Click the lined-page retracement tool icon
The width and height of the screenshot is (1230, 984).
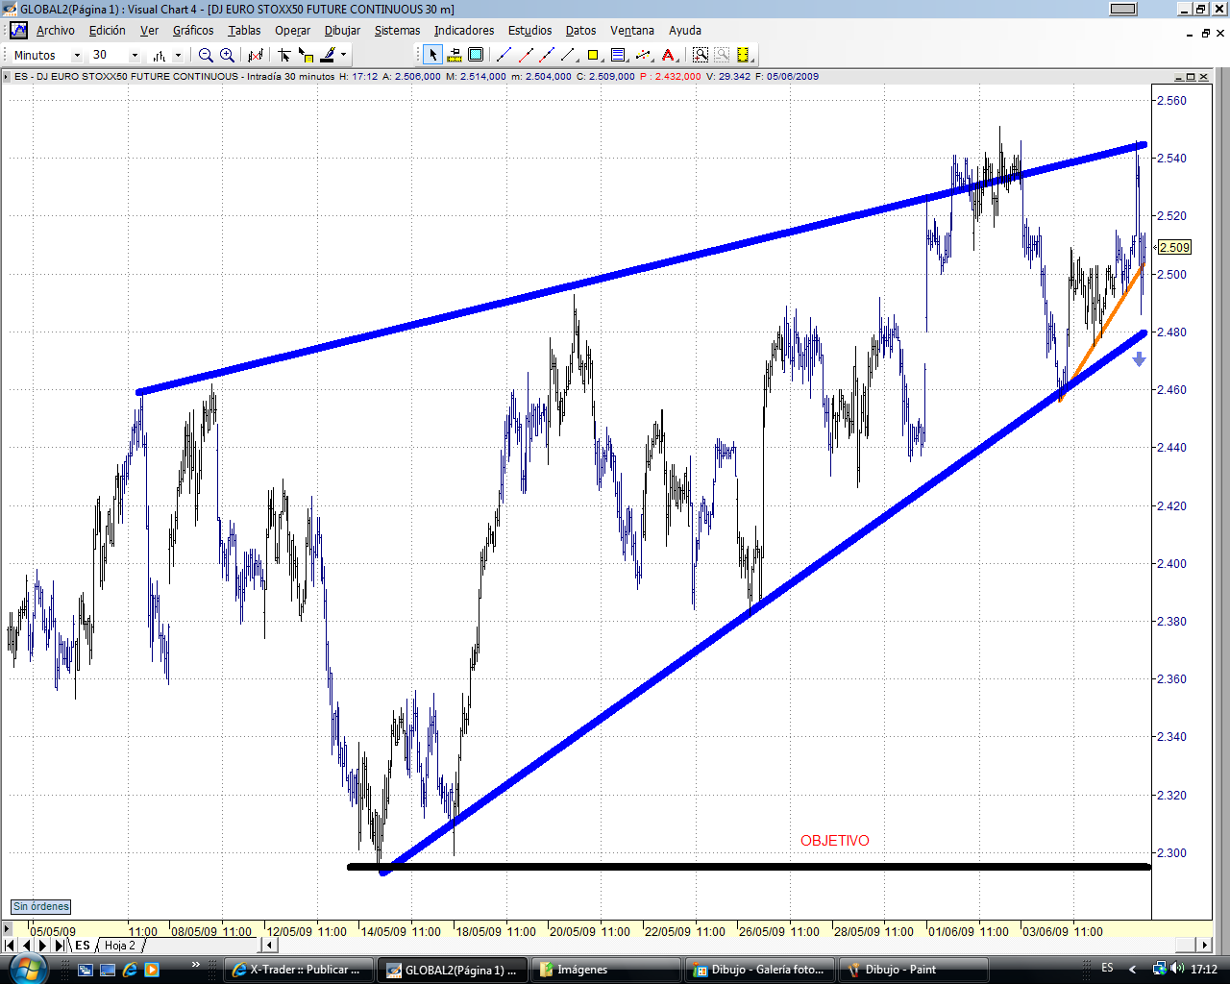(618, 55)
